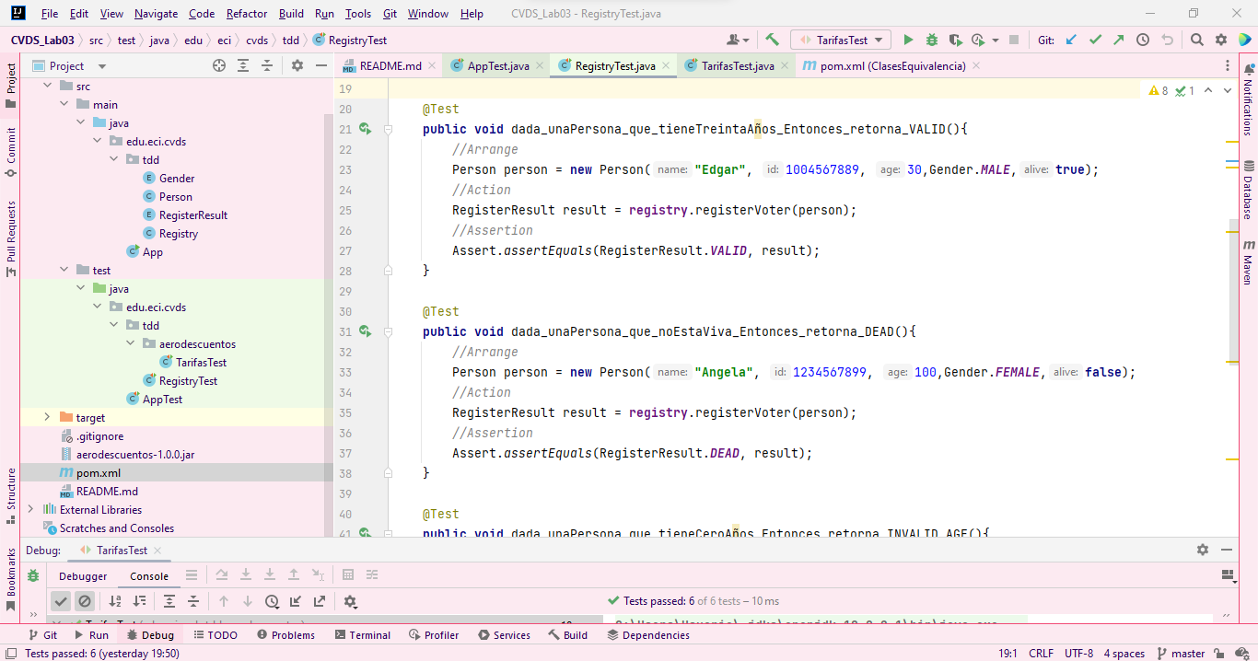Open the Services tool window
Image resolution: width=1258 pixels, height=661 pixels.
(x=504, y=635)
